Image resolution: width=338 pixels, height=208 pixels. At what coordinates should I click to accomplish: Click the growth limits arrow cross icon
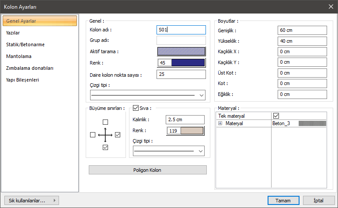105,135
